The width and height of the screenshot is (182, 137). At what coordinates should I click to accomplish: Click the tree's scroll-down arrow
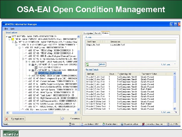[x=78, y=110]
